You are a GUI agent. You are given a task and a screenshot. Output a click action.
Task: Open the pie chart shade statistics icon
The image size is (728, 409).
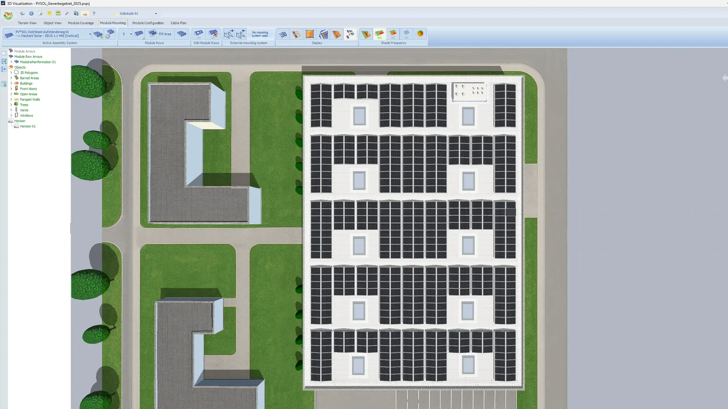(419, 34)
